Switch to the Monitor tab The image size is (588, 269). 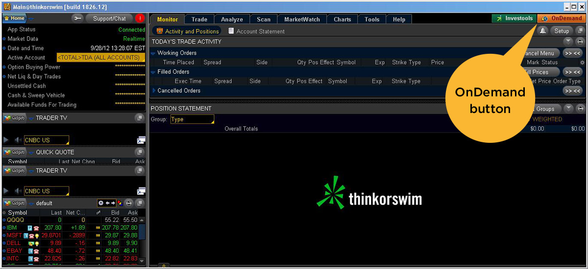(x=168, y=19)
